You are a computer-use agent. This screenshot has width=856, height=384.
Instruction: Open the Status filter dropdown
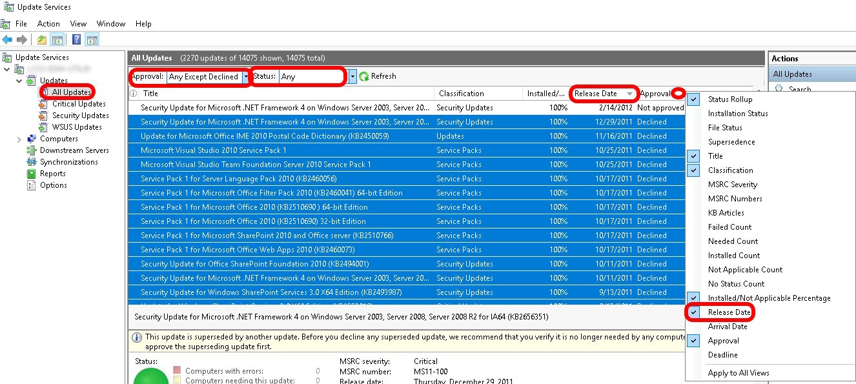tap(352, 77)
